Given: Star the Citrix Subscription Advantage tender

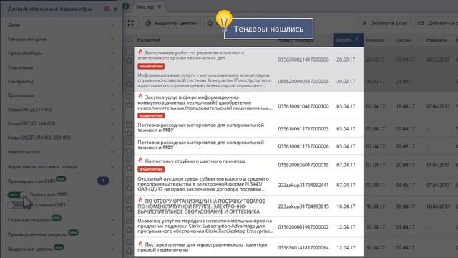Looking at the screenshot, I should [129, 230].
